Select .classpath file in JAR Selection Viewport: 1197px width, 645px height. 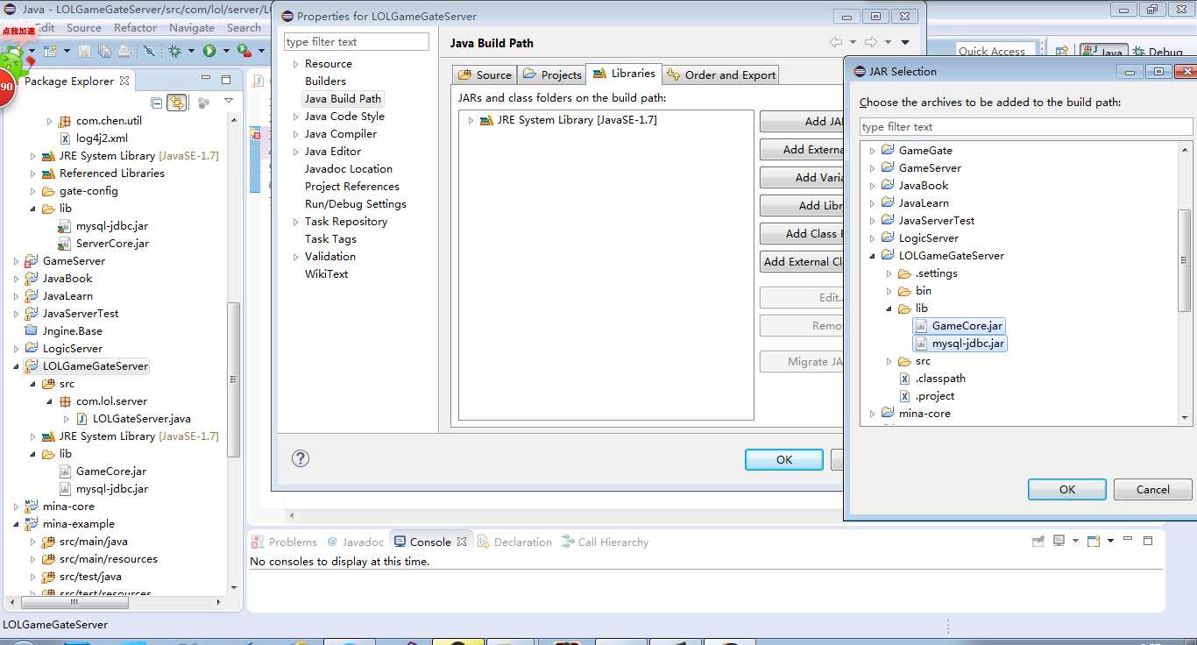(932, 379)
